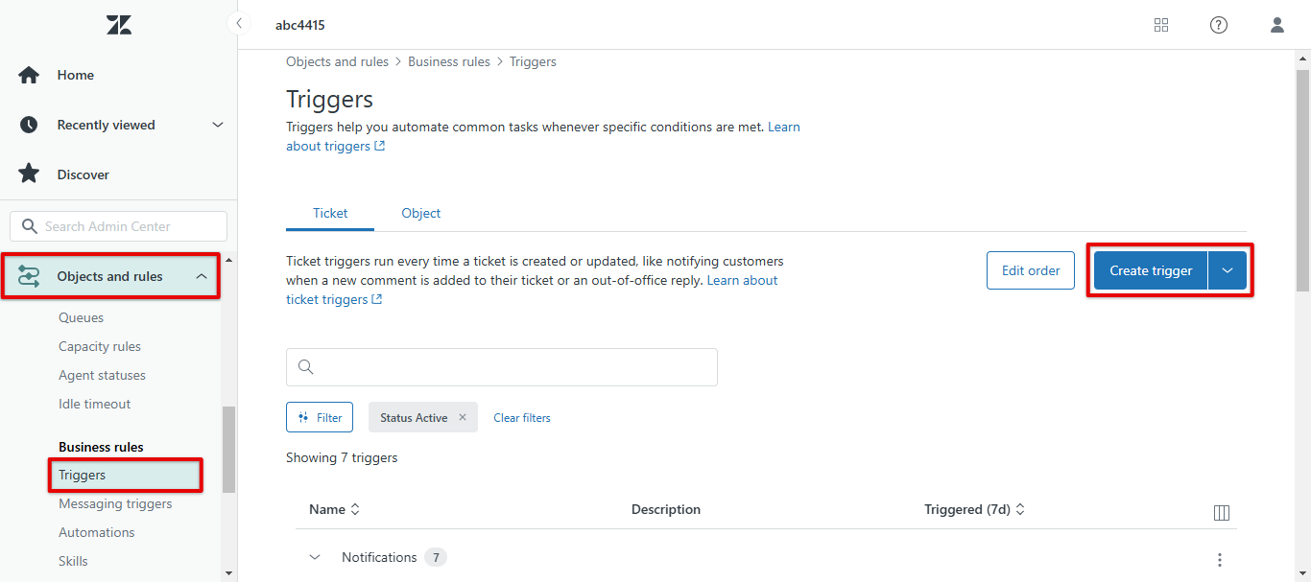Expand the Notifications category row
1311x582 pixels.
point(315,557)
